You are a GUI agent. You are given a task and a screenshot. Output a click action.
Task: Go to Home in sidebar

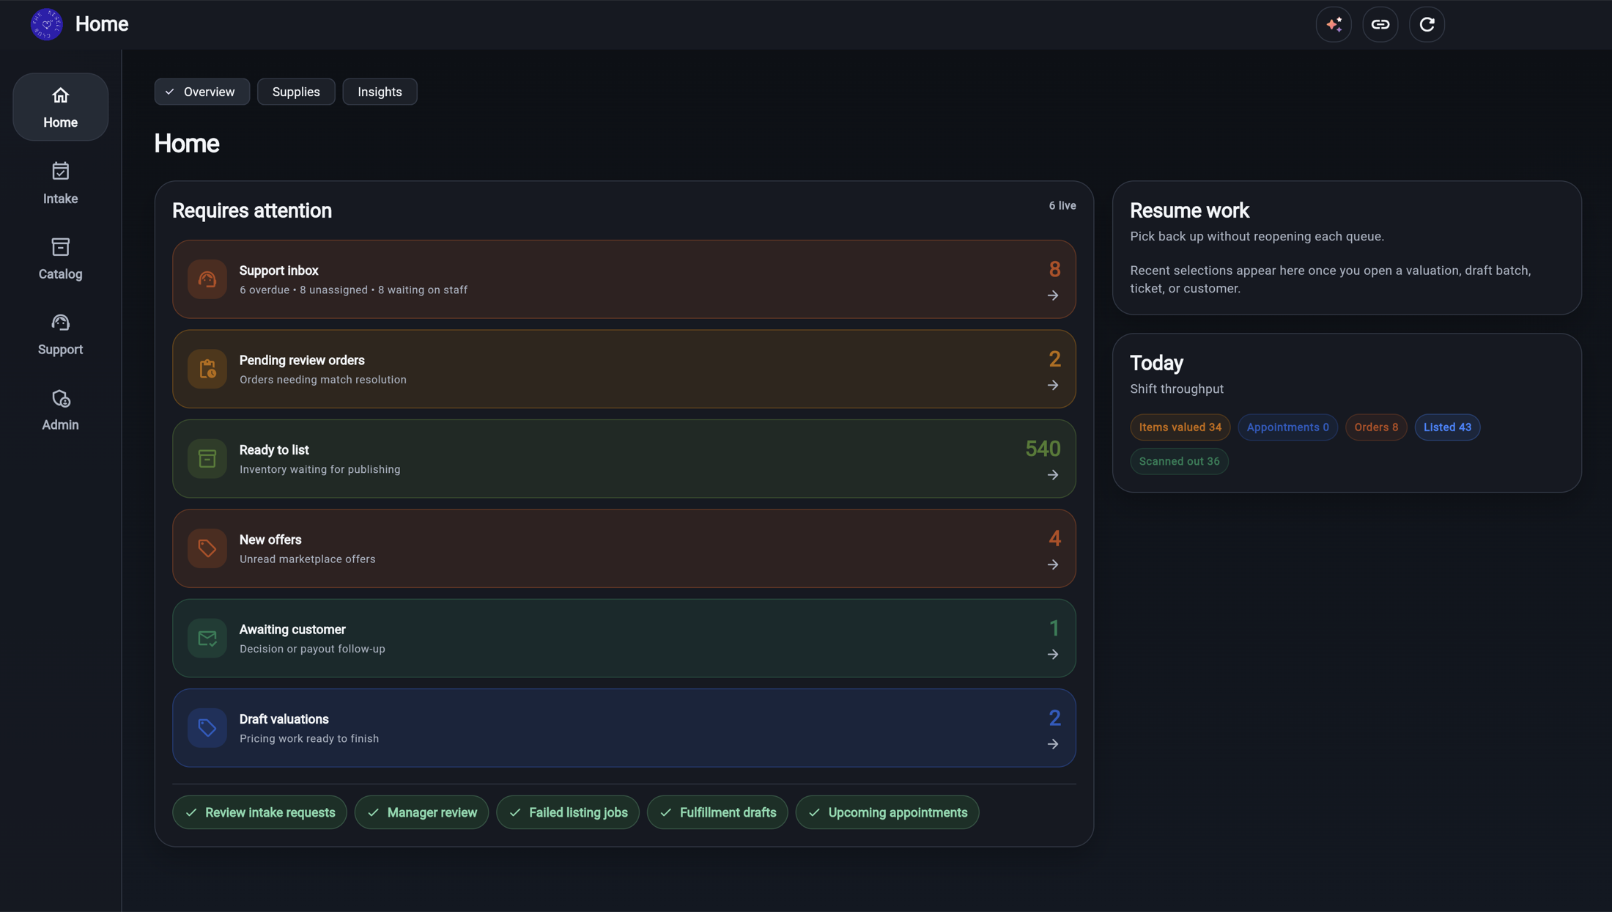pyautogui.click(x=60, y=107)
